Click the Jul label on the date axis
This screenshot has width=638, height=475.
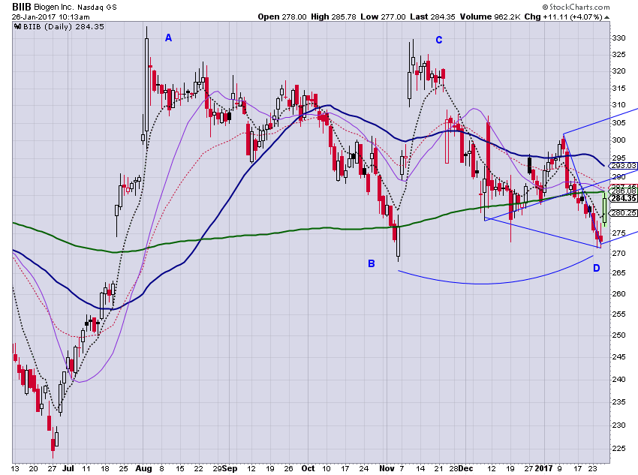pyautogui.click(x=68, y=468)
